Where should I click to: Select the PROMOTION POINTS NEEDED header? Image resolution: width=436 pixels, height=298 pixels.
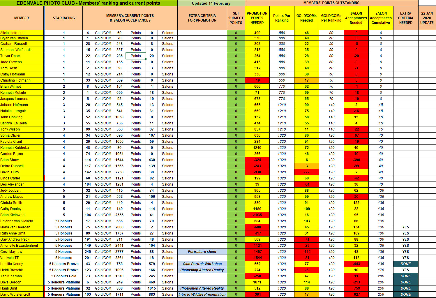pos(257,18)
